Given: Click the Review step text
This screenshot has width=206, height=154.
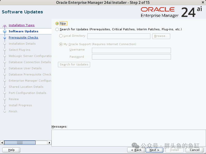Looking at the screenshot, I should point(14,99).
